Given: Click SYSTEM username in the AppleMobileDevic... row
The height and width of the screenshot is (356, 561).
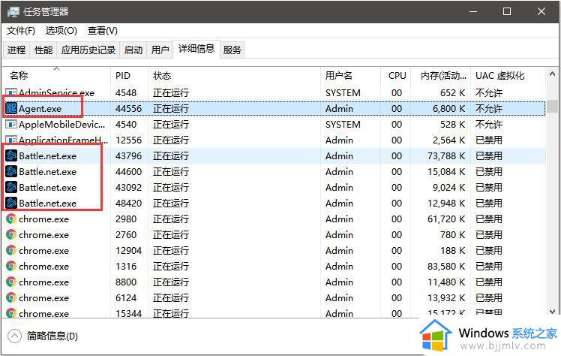Looking at the screenshot, I should (343, 124).
